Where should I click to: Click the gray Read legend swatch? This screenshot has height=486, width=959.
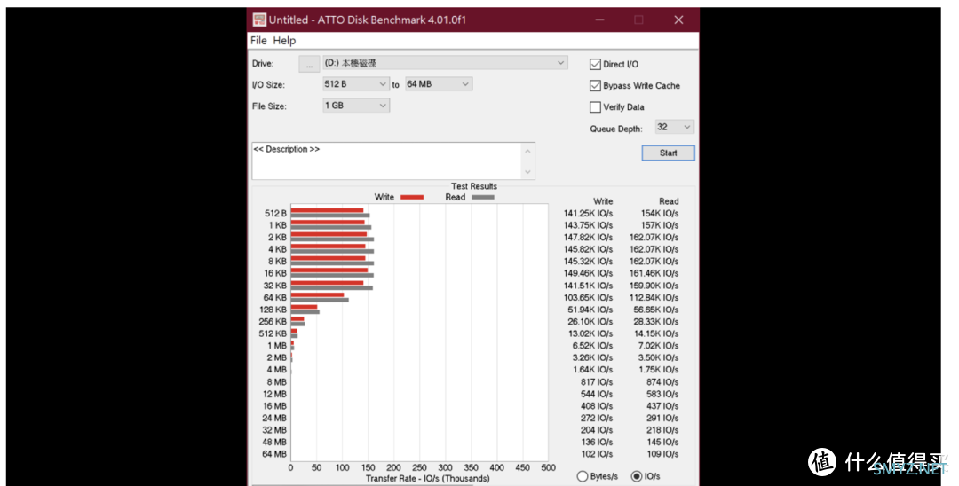click(x=482, y=197)
